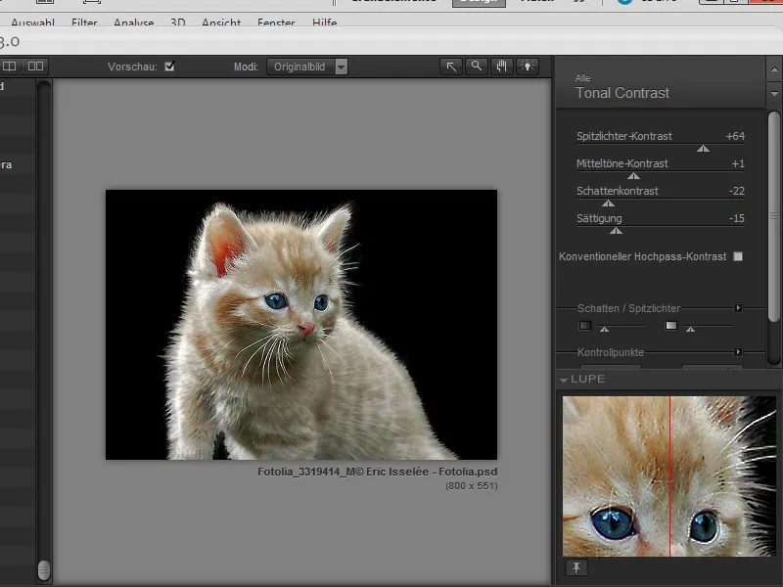Click the dark shadow protection swatch icon
Image resolution: width=783 pixels, height=587 pixels.
coord(584,326)
